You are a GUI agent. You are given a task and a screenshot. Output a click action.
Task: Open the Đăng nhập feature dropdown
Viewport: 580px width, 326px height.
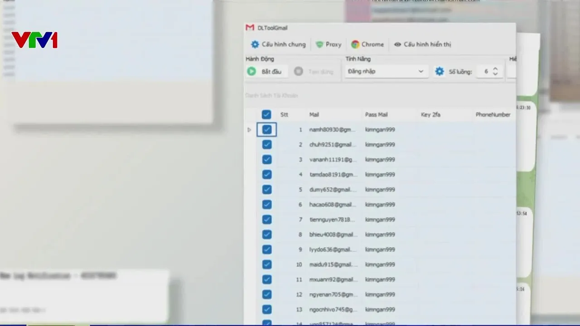tap(386, 72)
